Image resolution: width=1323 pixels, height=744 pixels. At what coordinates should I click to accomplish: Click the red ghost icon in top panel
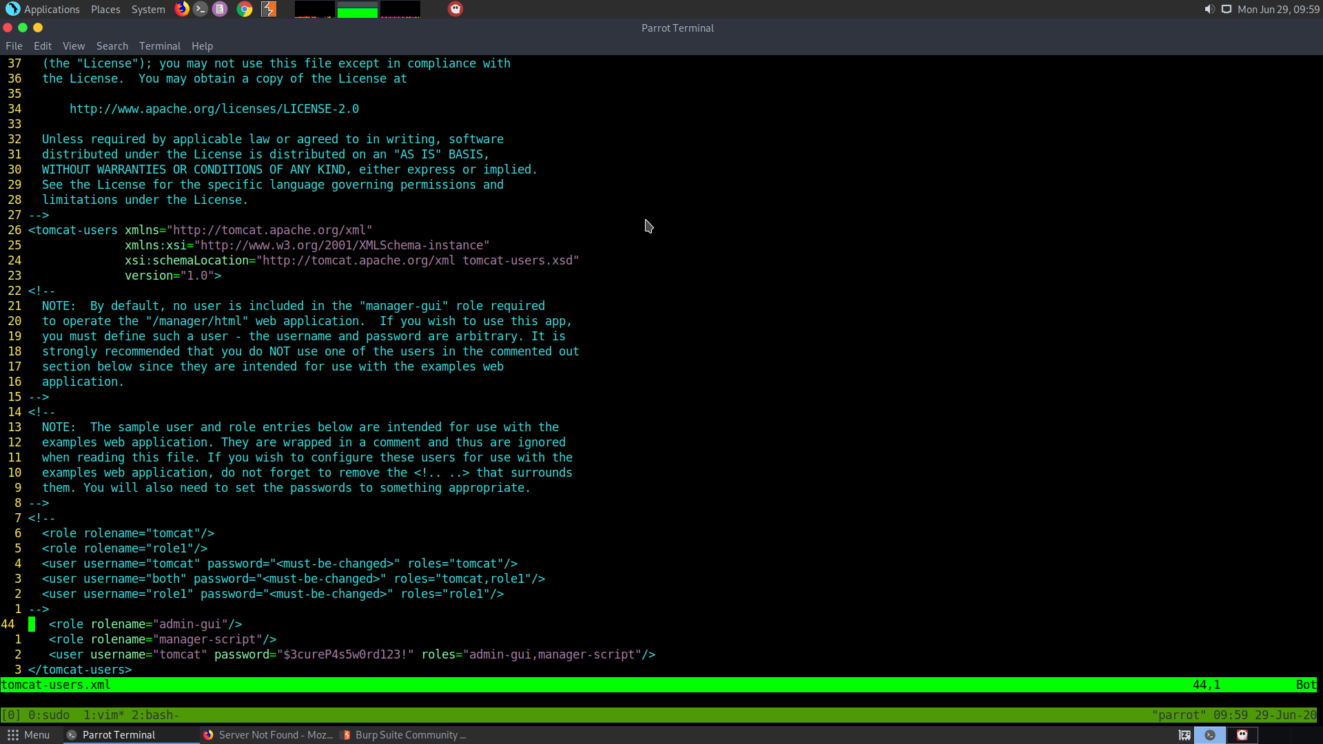point(455,9)
